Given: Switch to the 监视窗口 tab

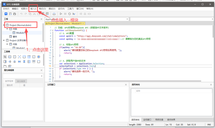Looking at the screenshot, I should tap(147, 120).
